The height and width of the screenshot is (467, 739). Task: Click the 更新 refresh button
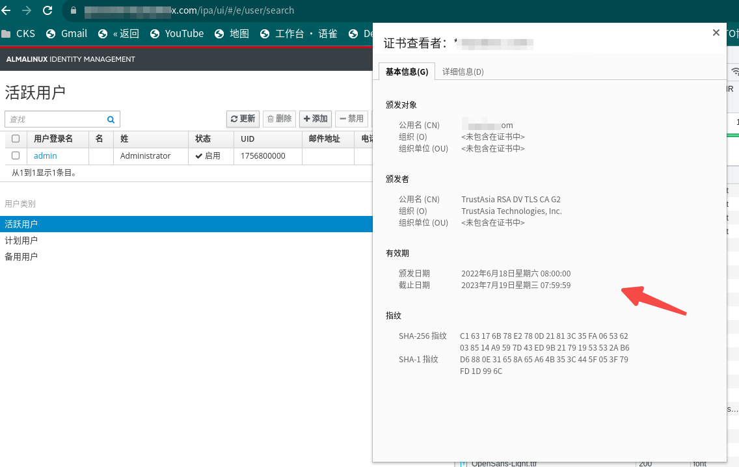243,119
